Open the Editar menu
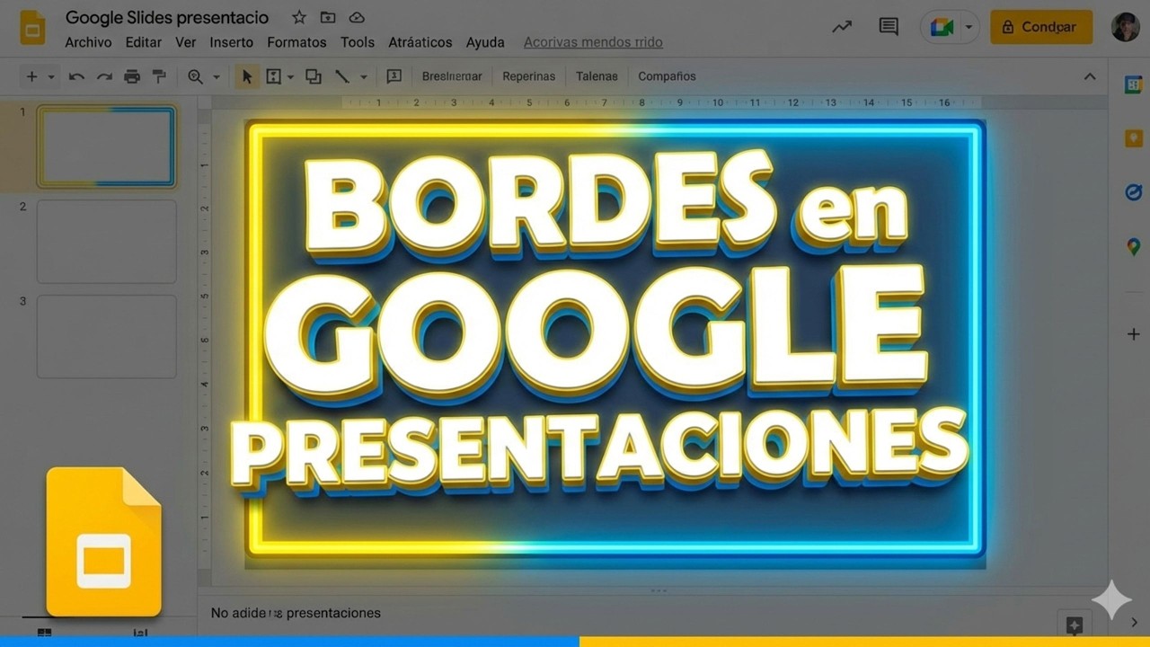1150x647 pixels. tap(144, 42)
